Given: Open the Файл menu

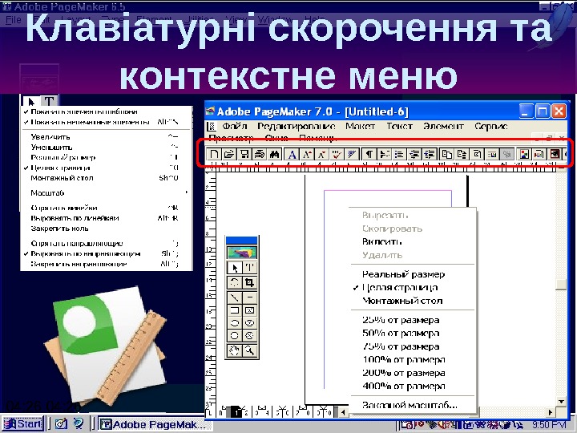Looking at the screenshot, I should click(234, 127).
